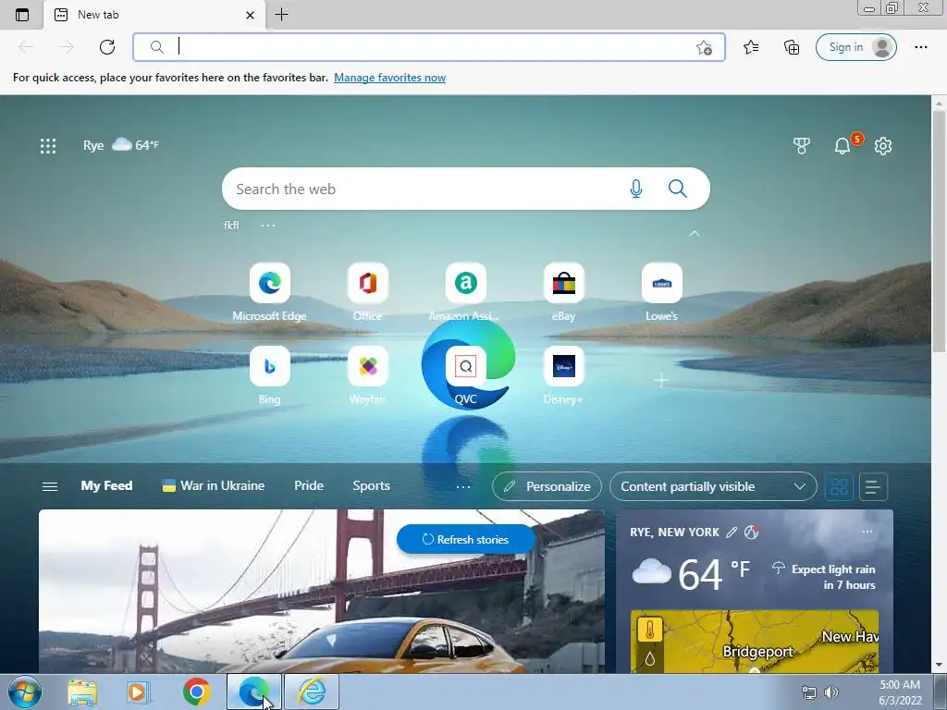
Task: Switch feed to grid layout view
Action: pos(839,486)
